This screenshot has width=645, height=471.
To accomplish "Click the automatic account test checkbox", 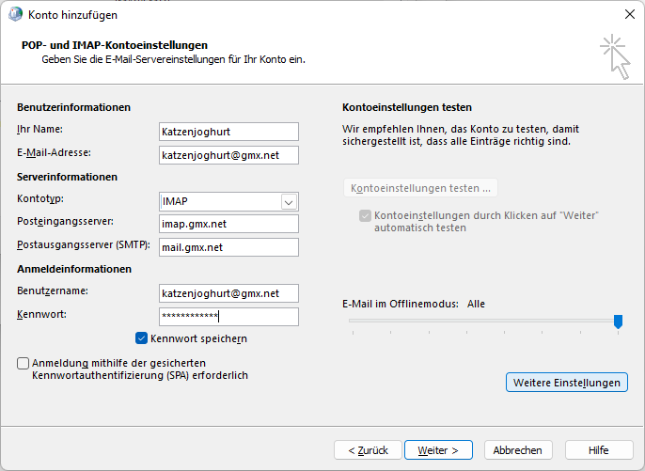I will coord(365,215).
